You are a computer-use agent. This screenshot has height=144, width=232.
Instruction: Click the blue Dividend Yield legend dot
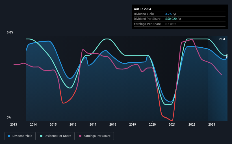9,136
